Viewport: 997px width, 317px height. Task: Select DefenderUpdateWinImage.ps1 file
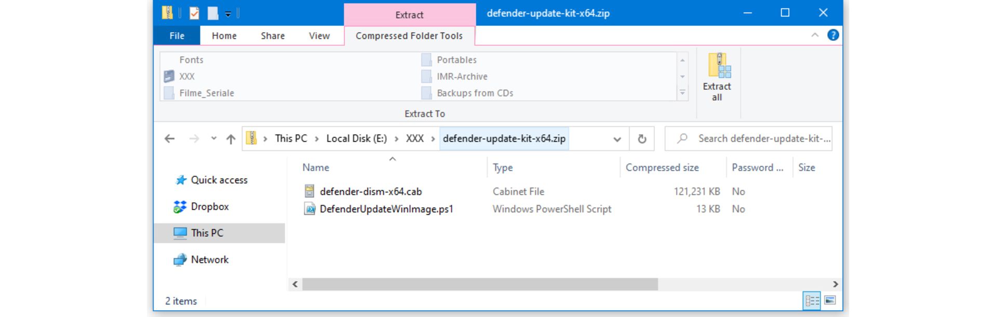(x=386, y=209)
